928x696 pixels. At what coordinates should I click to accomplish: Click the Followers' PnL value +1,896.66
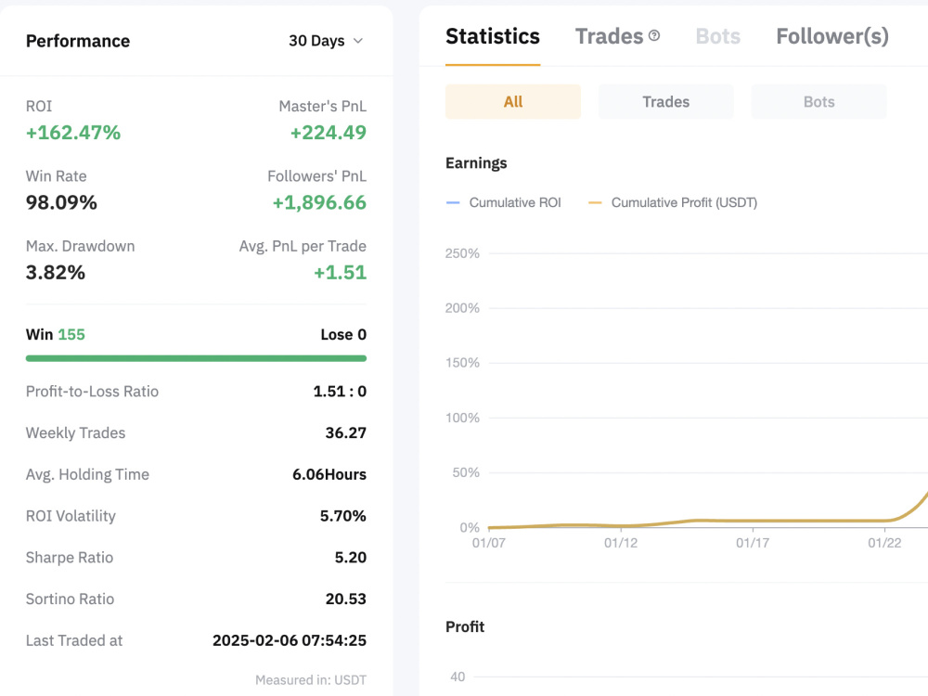[319, 202]
